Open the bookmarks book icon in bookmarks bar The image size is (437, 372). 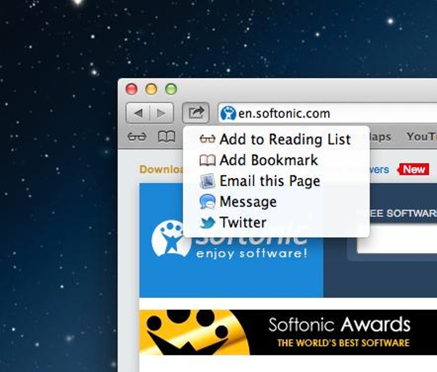coord(166,137)
